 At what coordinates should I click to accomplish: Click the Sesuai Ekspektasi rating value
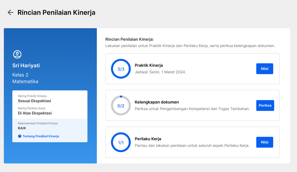(x=34, y=101)
